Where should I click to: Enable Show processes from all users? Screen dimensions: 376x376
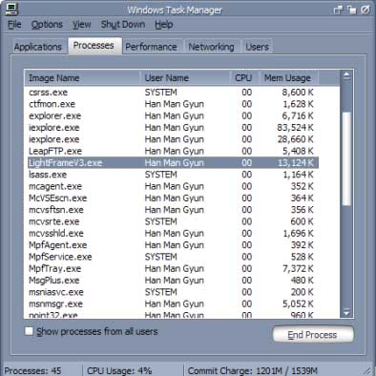(29, 331)
